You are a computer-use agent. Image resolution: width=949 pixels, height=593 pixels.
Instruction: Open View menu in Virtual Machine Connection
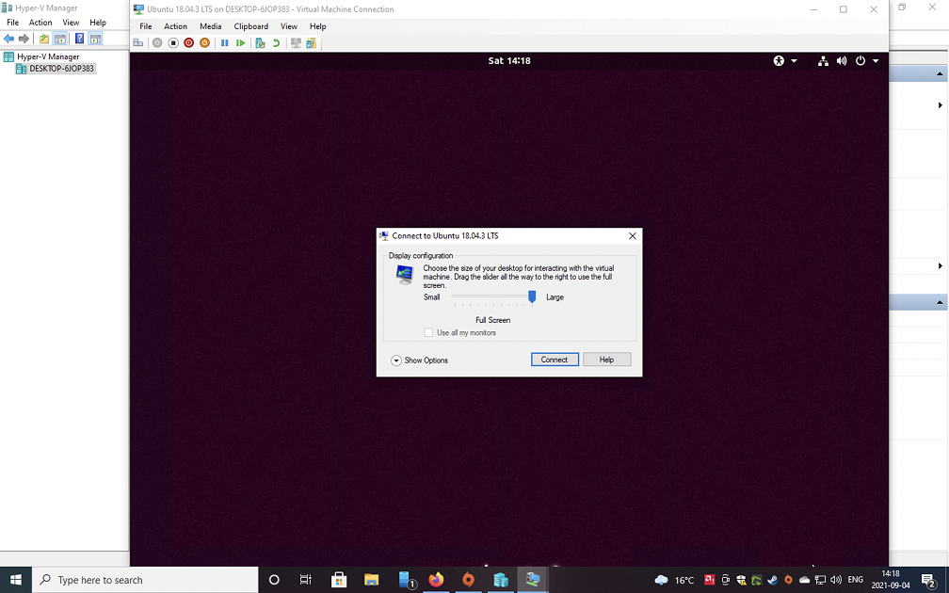(289, 26)
